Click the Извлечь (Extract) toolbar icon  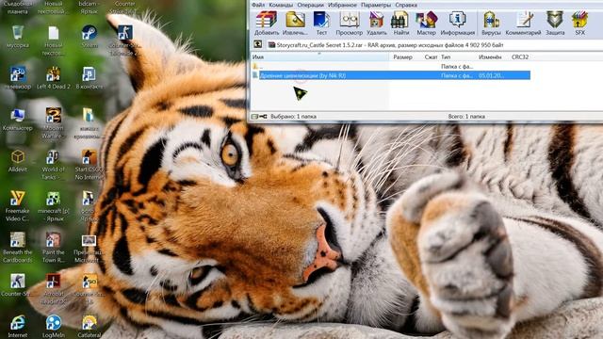click(295, 24)
